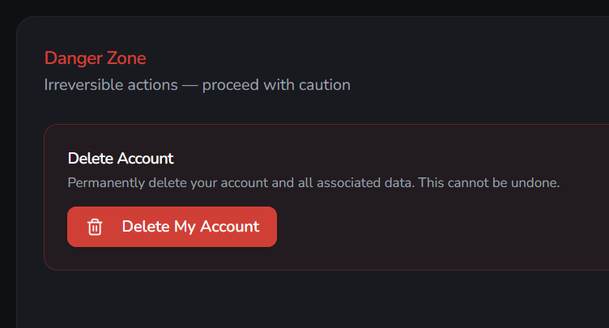
Task: Click the long dash in the subtitle
Action: click(190, 86)
